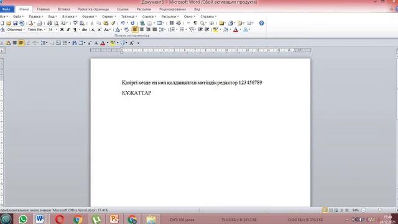Click the ruler tab selector box at left
Screen dimensions: 398x224
[2, 50]
